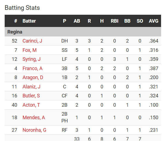Screen dimensions: 166x141
Task: Open player link Alaniz, J
Action: [31, 87]
